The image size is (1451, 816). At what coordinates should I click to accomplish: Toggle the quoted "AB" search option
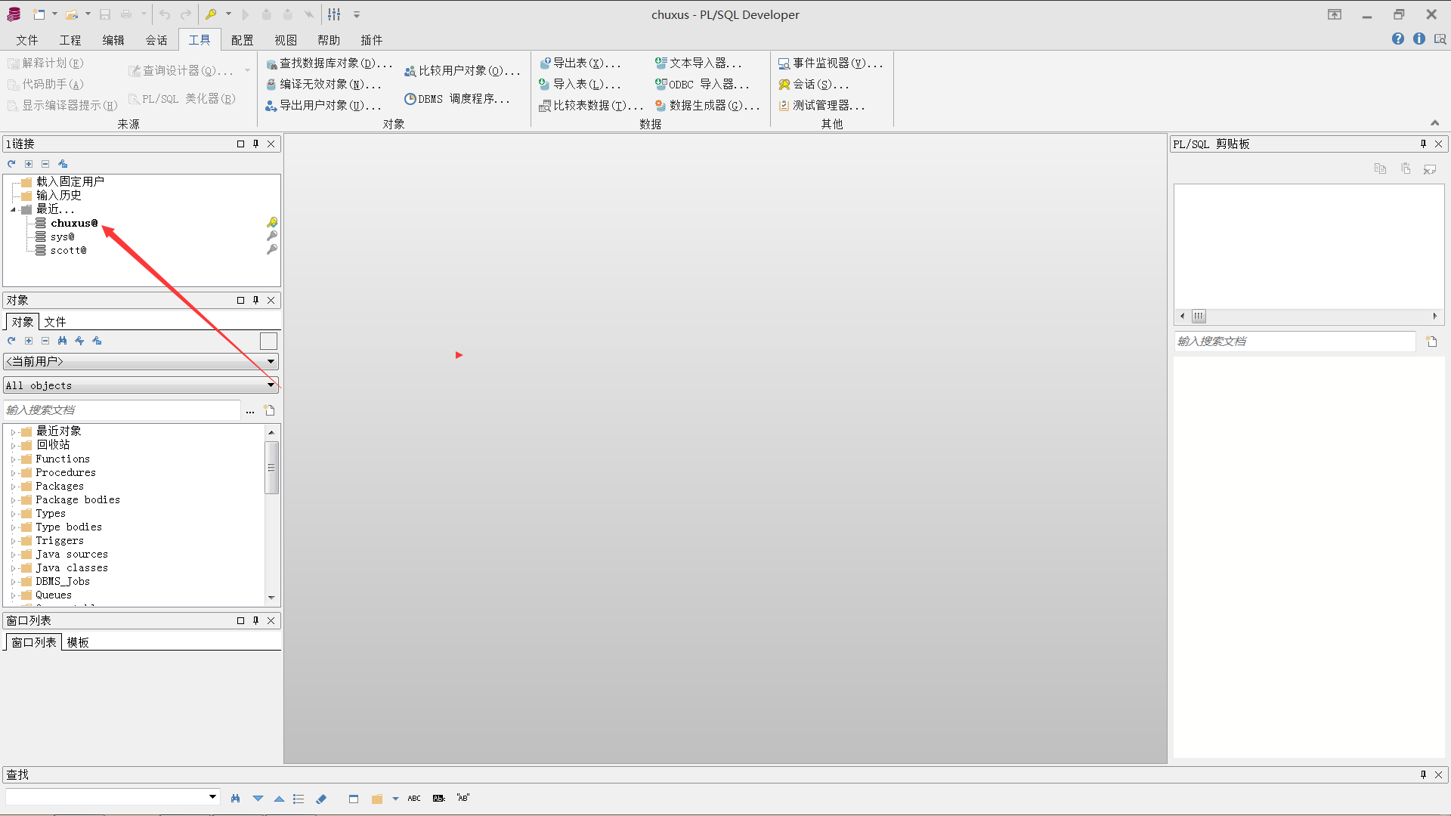click(463, 798)
